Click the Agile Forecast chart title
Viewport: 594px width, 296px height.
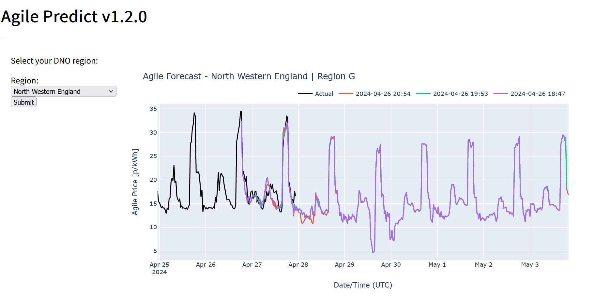click(249, 76)
